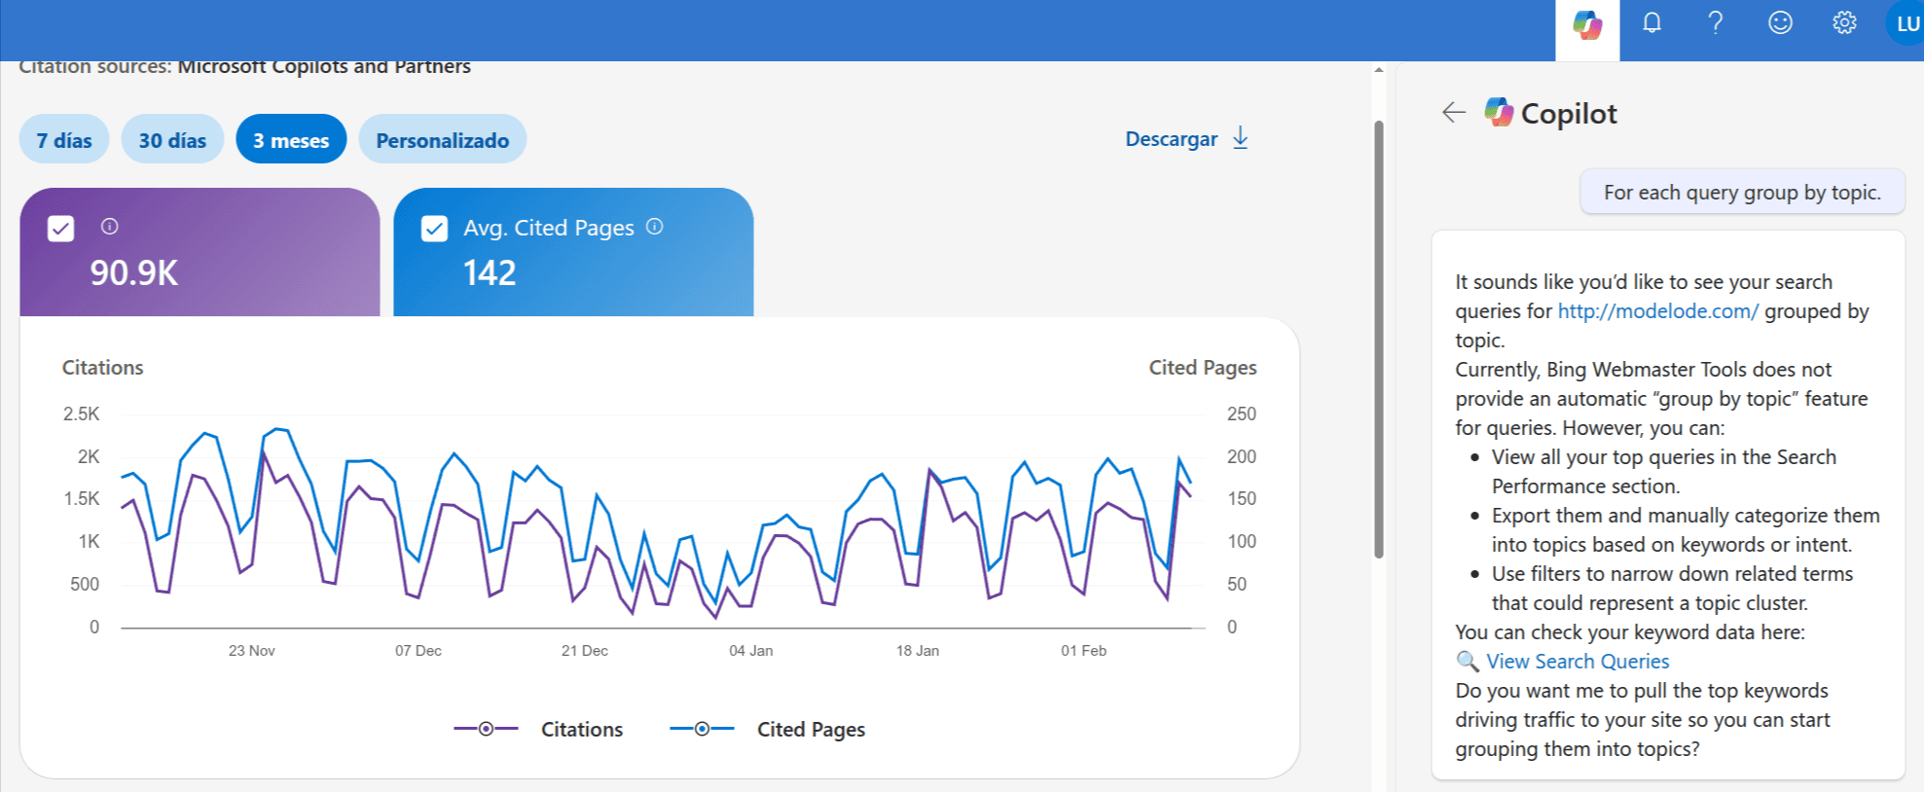Select the 30 días range
Image resolution: width=1924 pixels, height=792 pixels.
pyautogui.click(x=172, y=140)
